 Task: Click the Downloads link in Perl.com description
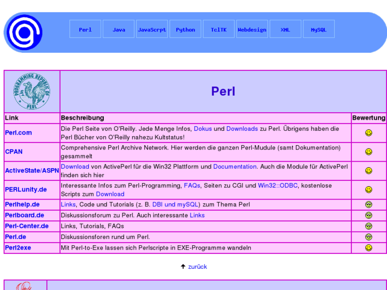pyautogui.click(x=242, y=129)
